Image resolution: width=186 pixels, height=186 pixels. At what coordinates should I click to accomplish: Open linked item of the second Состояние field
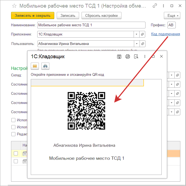177,93
